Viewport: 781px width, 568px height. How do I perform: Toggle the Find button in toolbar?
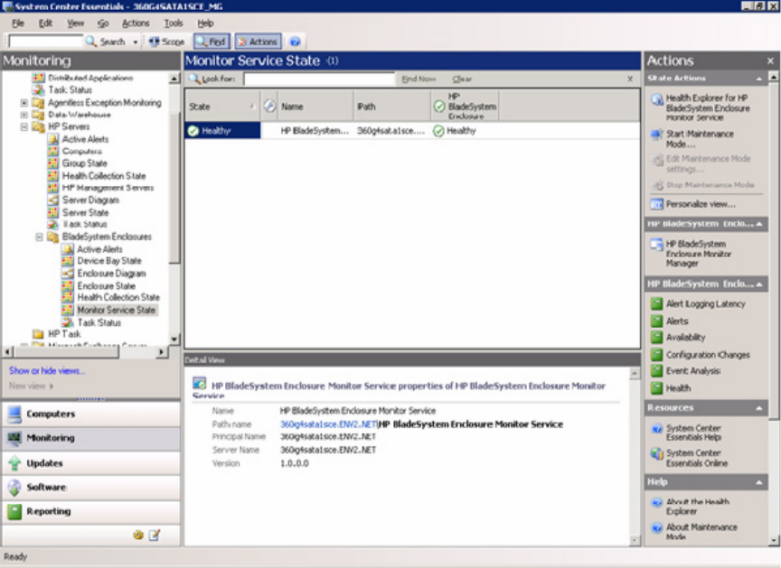coord(211,42)
